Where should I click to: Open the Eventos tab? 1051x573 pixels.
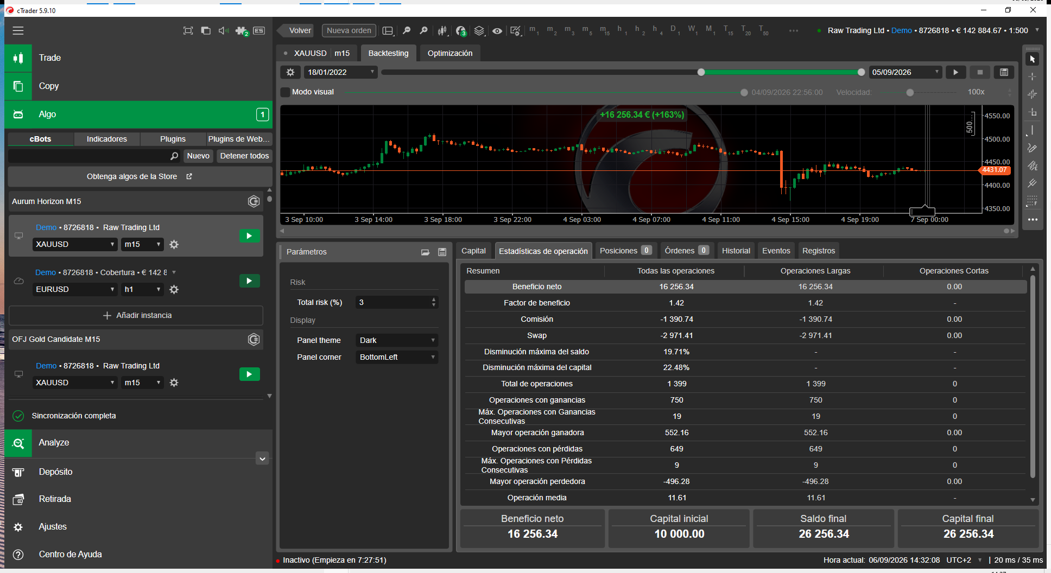[x=776, y=251]
